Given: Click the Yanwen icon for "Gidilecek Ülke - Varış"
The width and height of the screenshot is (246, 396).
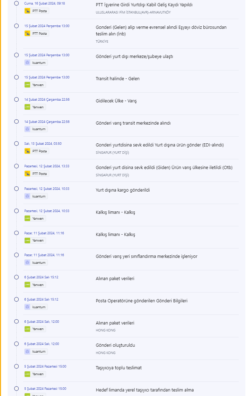Looking at the screenshot, I should click(27, 107).
